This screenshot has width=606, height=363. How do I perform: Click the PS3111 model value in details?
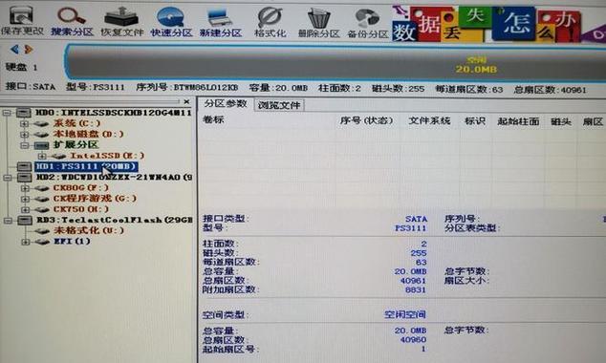410,228
